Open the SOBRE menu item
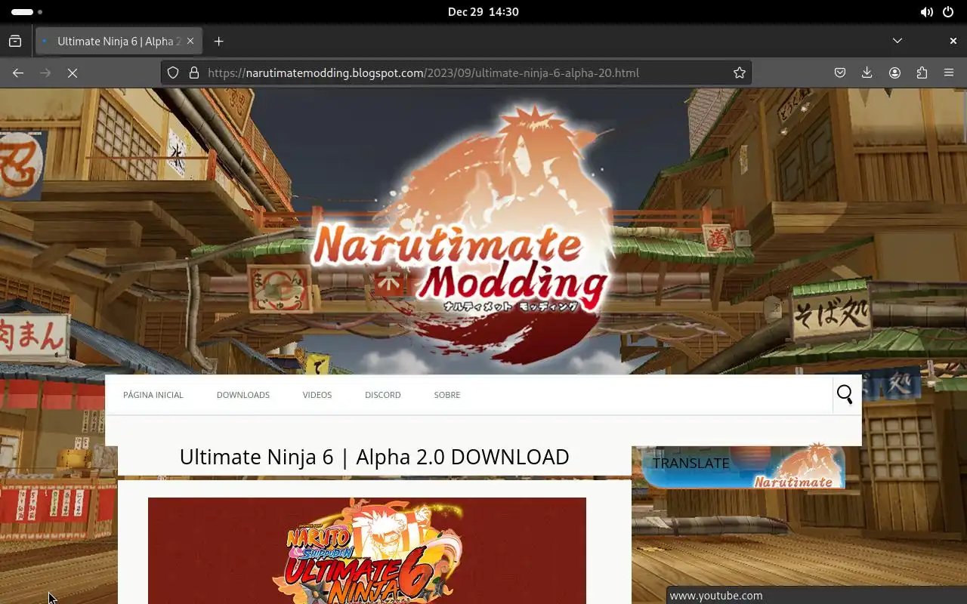The height and width of the screenshot is (604, 967). pyautogui.click(x=447, y=395)
